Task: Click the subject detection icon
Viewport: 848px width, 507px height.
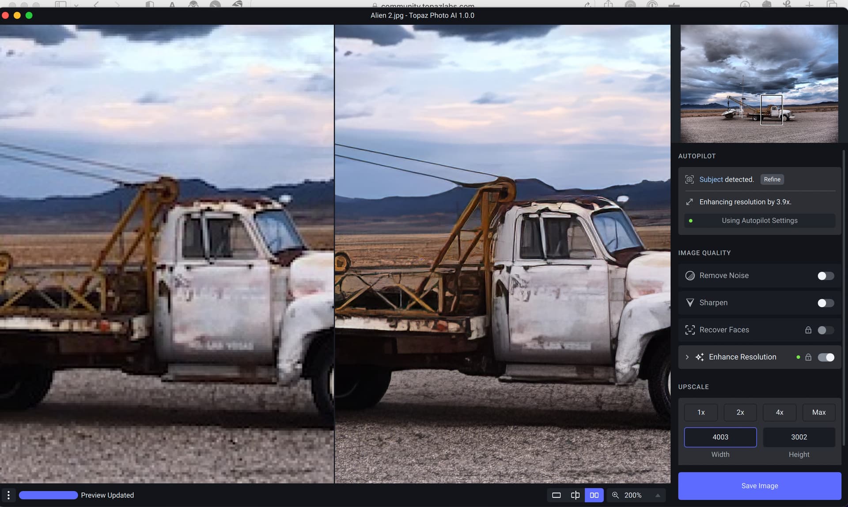Action: (x=689, y=179)
